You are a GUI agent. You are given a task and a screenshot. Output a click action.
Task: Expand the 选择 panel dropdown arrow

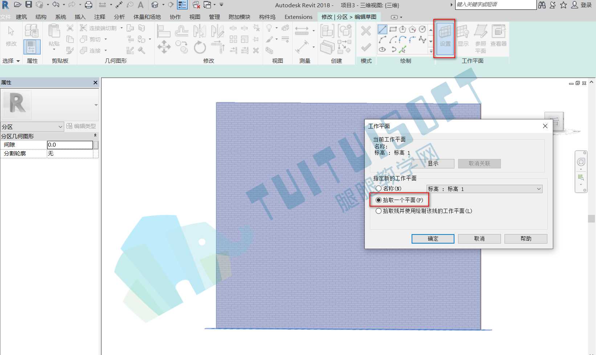tap(18, 61)
